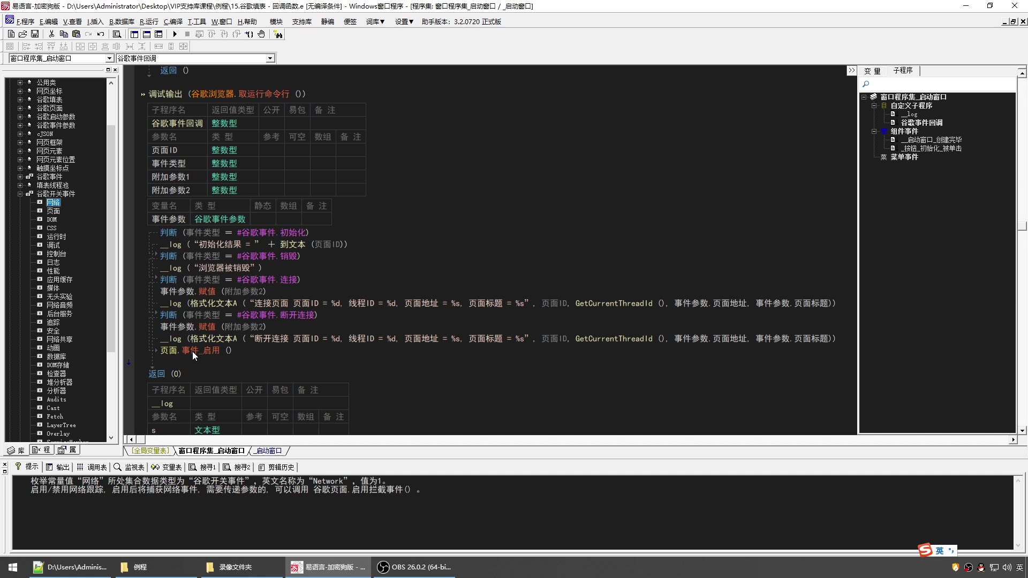Click the Cut scissors icon
Screen dimensions: 1028x578
[51, 34]
